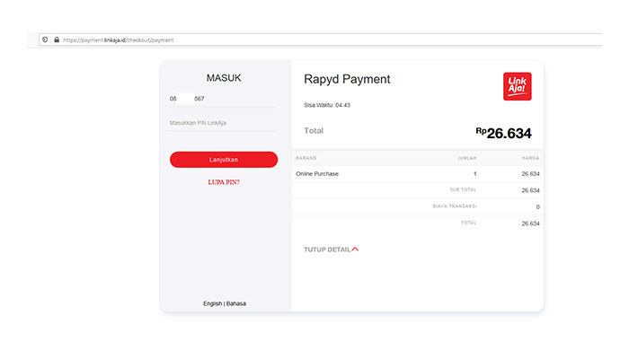629x359 pixels.
Task: Click the JUMLAH column header
Action: (x=467, y=158)
